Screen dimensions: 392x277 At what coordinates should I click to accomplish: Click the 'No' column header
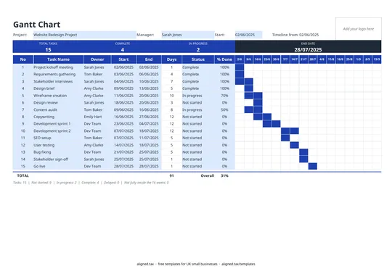click(x=23, y=59)
